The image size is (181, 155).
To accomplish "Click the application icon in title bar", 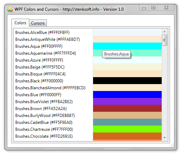I will tap(10, 9).
